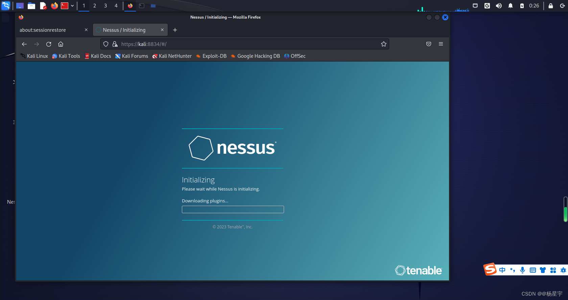Open the Kali Forums bookmark
Viewport: 568px width, 300px height.
(132, 56)
